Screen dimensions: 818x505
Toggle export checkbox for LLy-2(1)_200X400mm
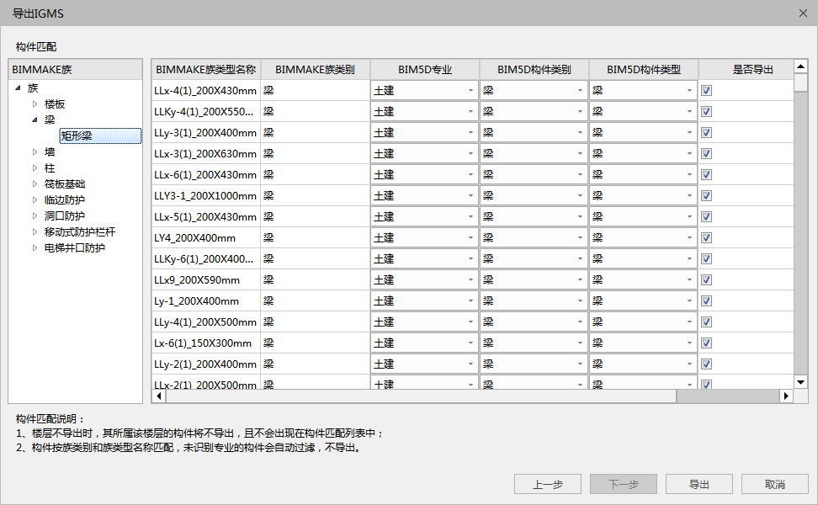(x=706, y=364)
